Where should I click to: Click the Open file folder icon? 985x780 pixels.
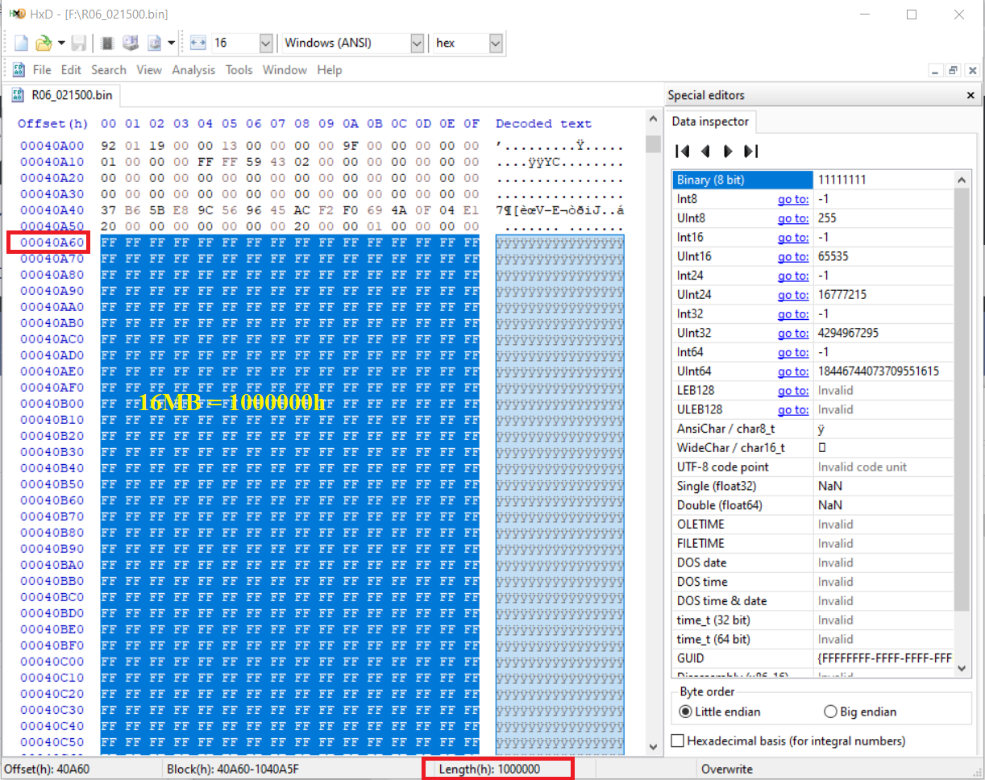(44, 43)
